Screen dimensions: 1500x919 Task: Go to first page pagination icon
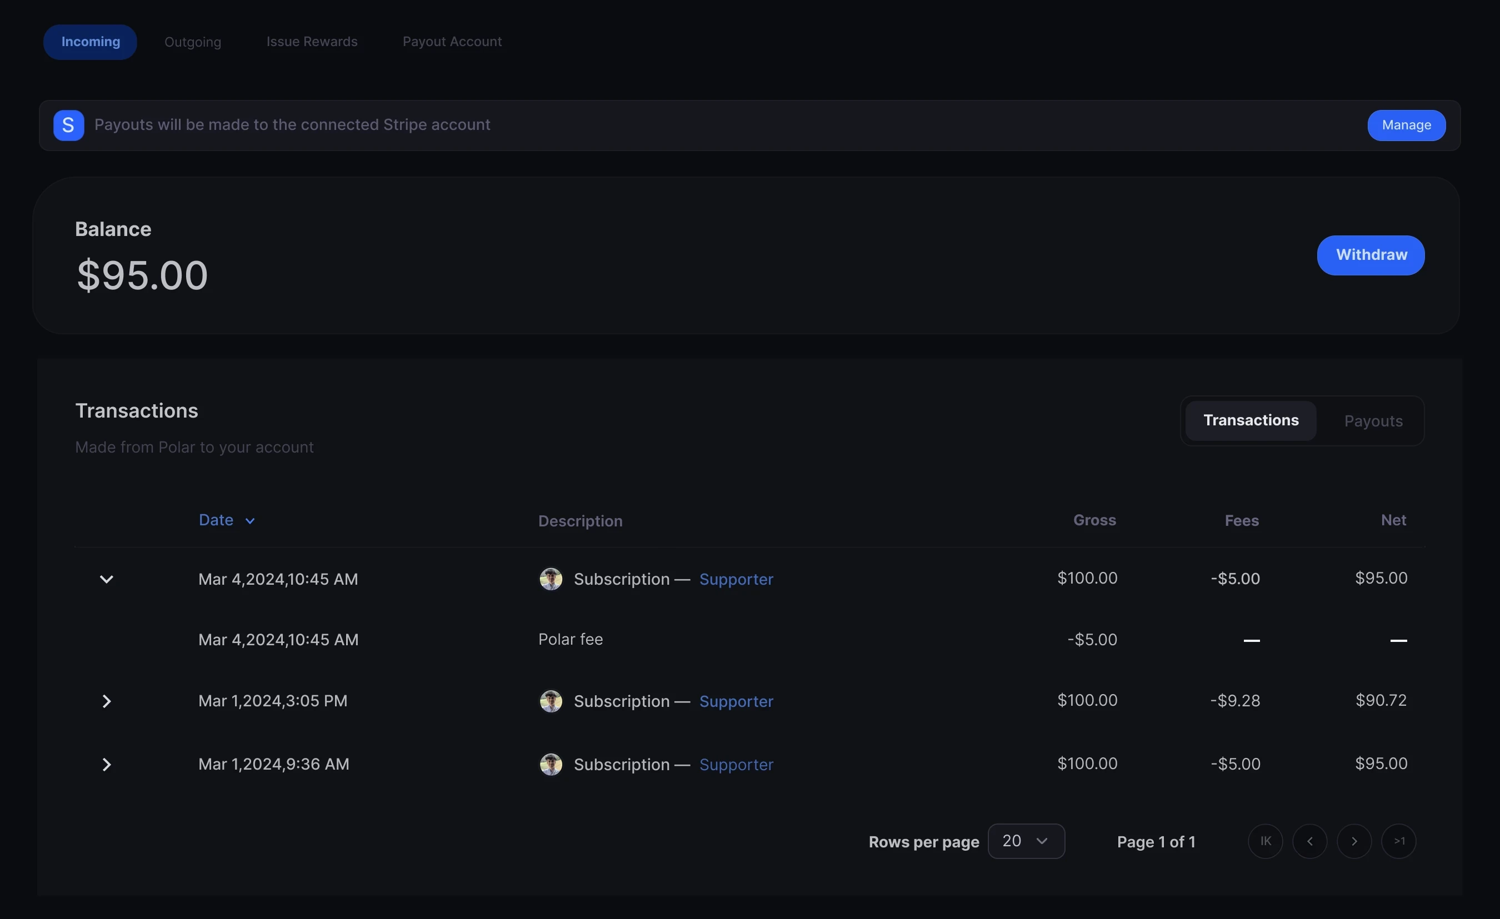tap(1265, 841)
